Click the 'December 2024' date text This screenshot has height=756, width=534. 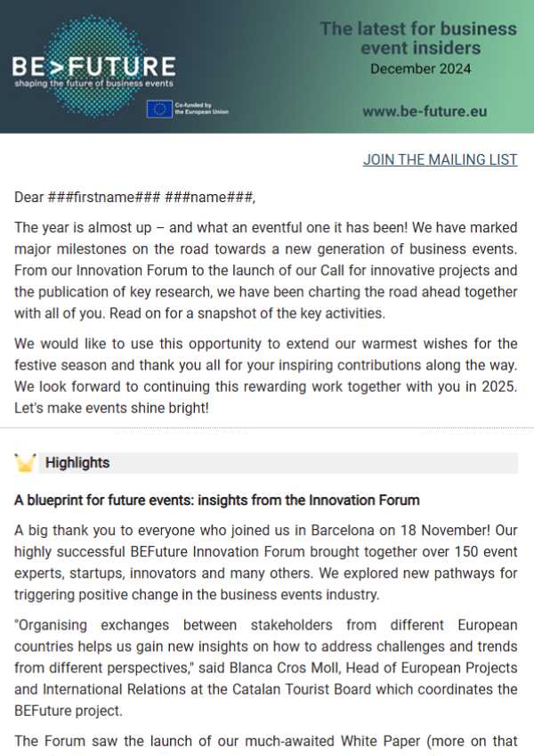420,69
